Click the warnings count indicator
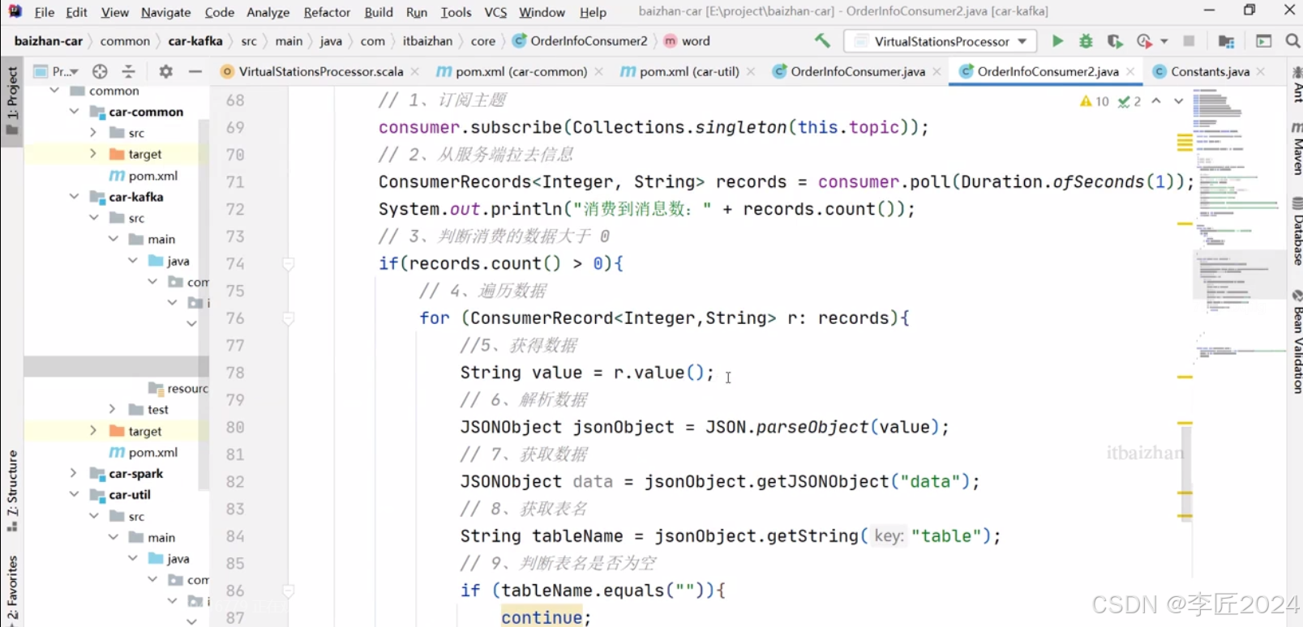This screenshot has width=1303, height=627. (1095, 101)
